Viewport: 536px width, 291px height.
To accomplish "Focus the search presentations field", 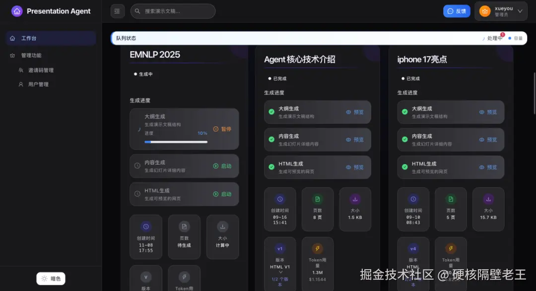I will click(173, 11).
